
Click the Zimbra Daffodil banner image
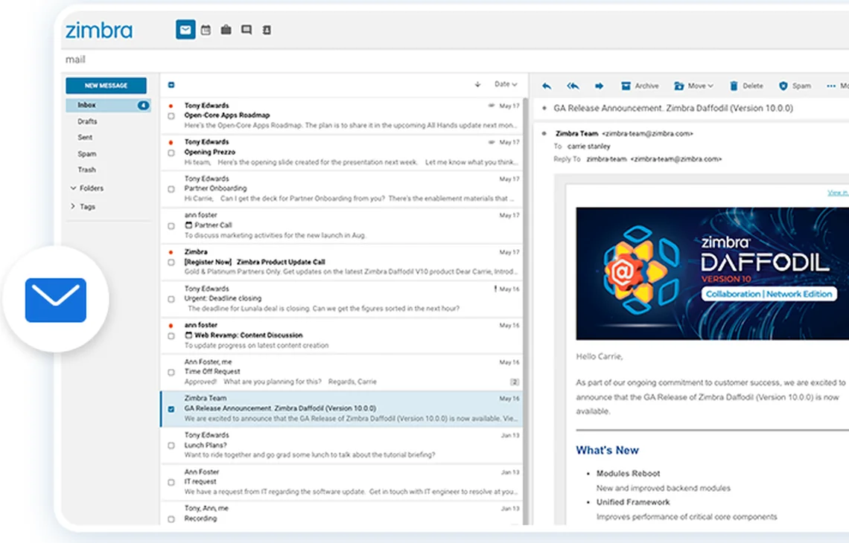(x=713, y=273)
